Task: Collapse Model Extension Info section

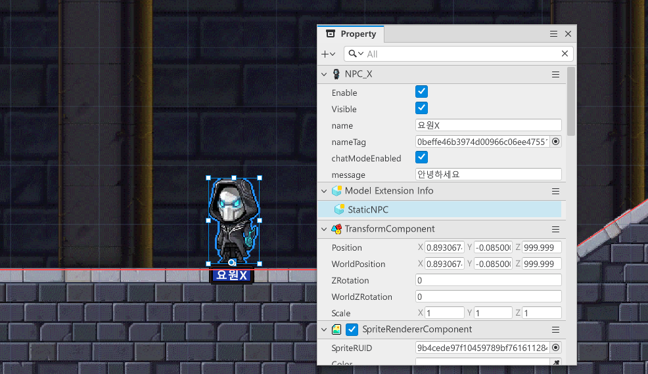Action: (x=324, y=191)
